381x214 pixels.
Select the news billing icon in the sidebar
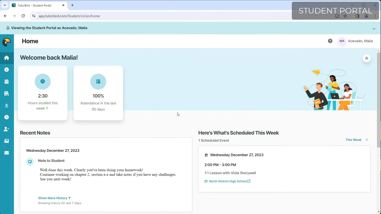point(7,141)
